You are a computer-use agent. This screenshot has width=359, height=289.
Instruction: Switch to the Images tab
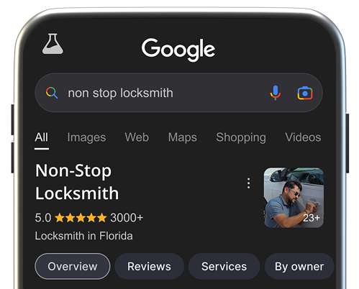[x=86, y=138]
